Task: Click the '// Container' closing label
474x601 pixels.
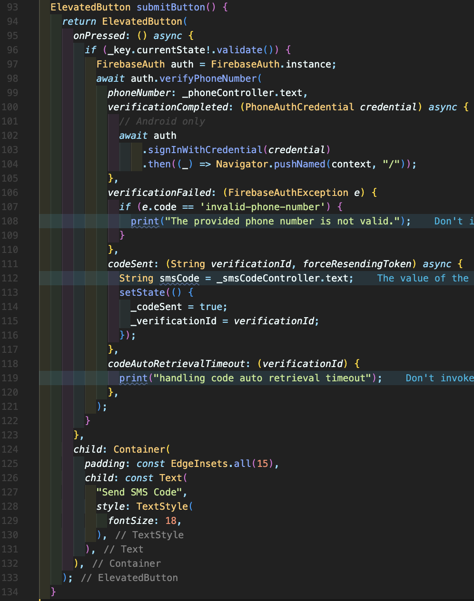Action: tap(127, 563)
